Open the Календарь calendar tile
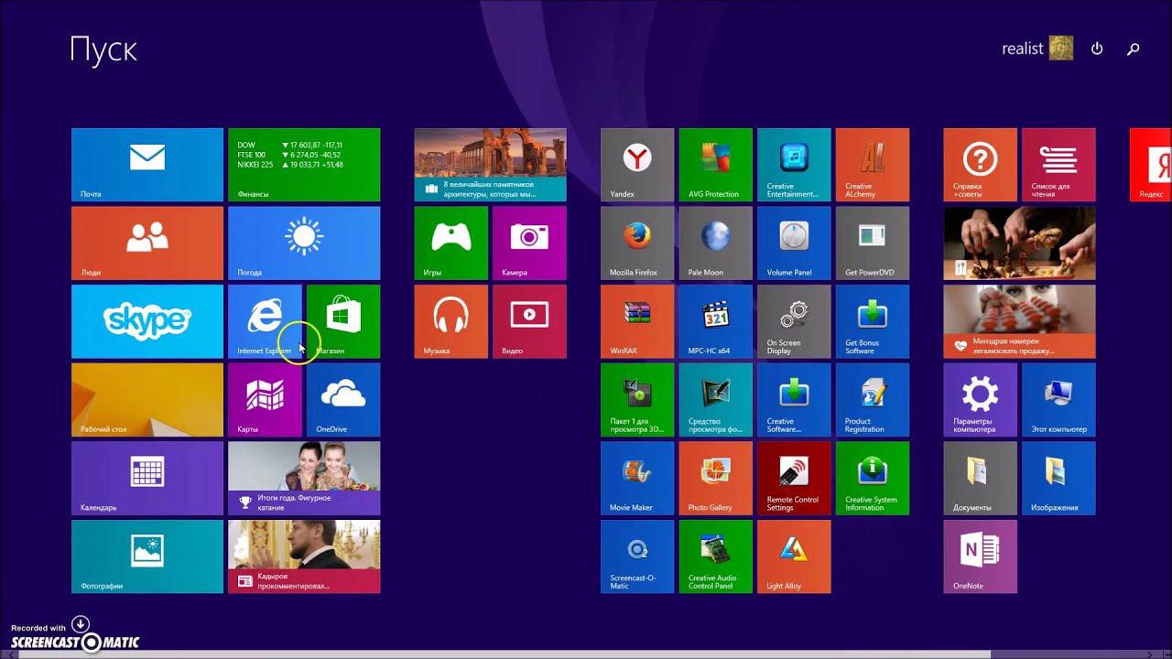Screen dimensions: 1172x659 (x=147, y=479)
